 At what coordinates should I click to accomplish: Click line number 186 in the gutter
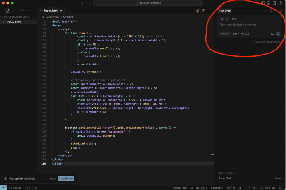tap(44, 164)
